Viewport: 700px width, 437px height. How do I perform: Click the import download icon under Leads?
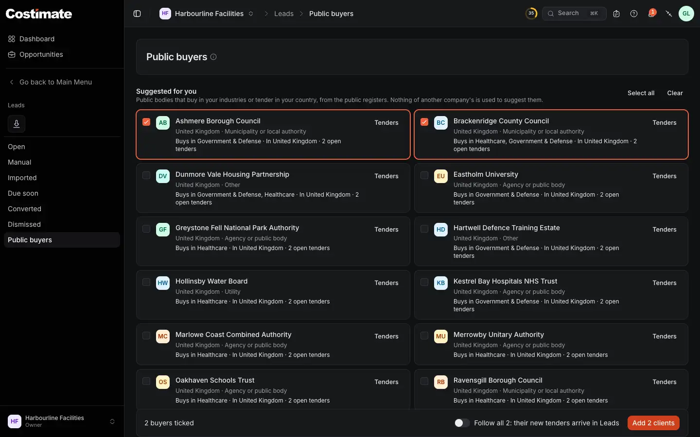point(17,124)
